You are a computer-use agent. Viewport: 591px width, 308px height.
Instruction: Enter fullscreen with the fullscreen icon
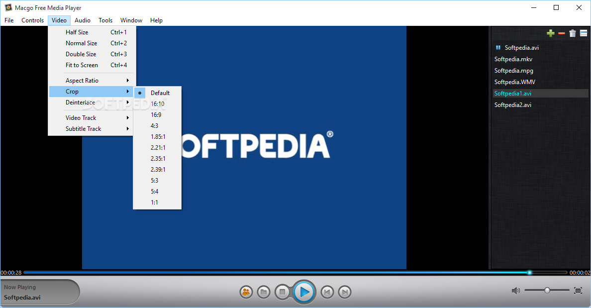(578, 290)
